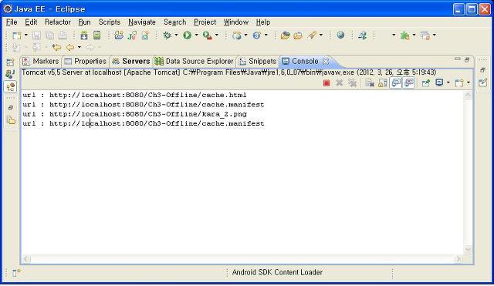Open the Help menu

click(x=263, y=22)
